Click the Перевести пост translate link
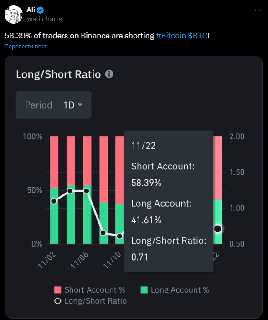 pos(26,47)
